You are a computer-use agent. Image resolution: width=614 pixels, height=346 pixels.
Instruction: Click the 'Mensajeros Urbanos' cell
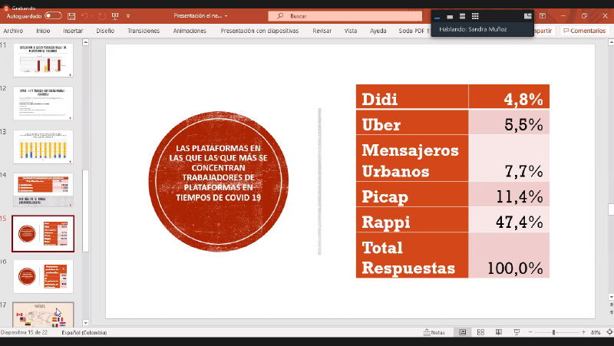(x=412, y=158)
